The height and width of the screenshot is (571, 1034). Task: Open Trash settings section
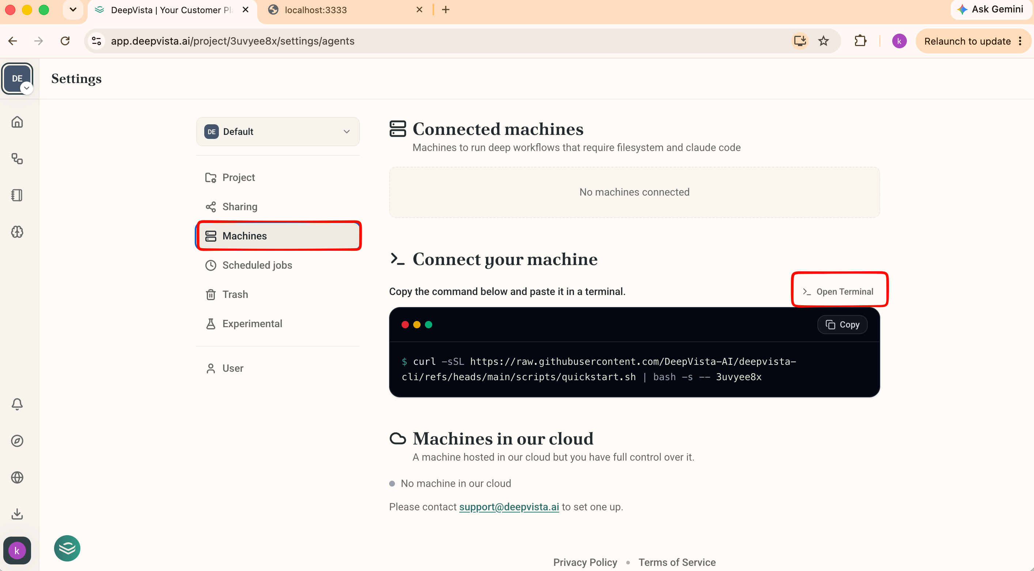pyautogui.click(x=278, y=294)
